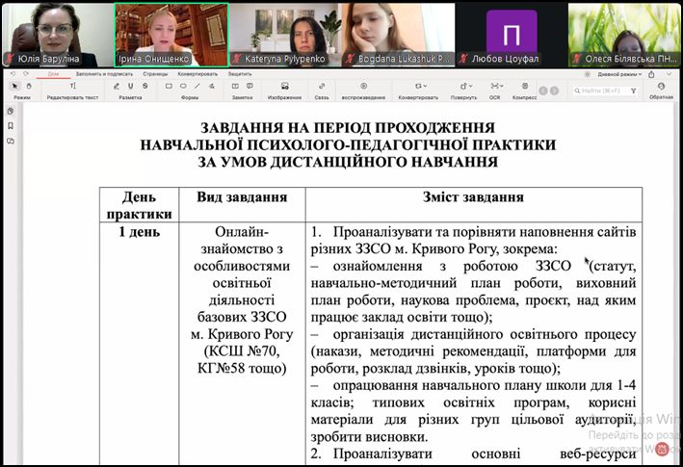Add a link using Связь tool

[x=322, y=86]
